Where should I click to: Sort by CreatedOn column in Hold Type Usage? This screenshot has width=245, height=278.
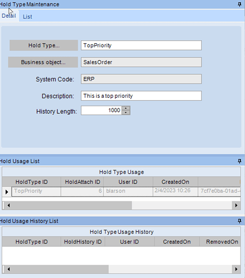click(175, 182)
